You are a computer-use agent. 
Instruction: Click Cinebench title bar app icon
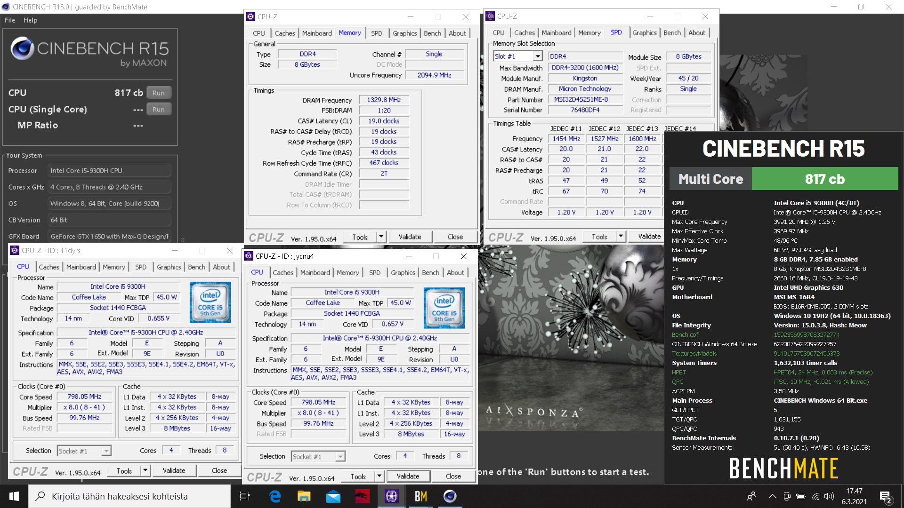6,7
